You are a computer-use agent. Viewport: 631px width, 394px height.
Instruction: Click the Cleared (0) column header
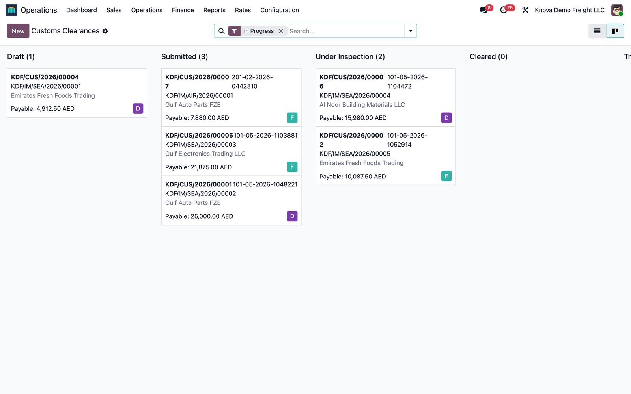tap(489, 57)
